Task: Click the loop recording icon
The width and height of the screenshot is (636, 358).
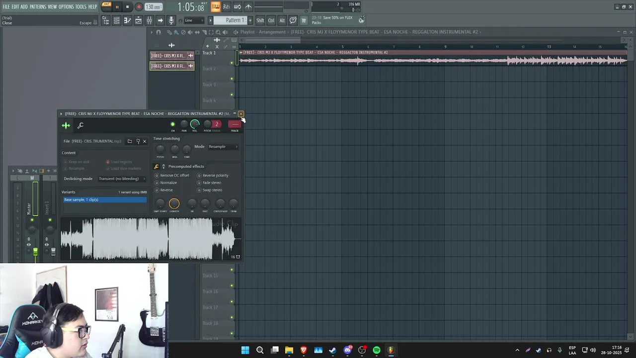Action: tap(237, 6)
